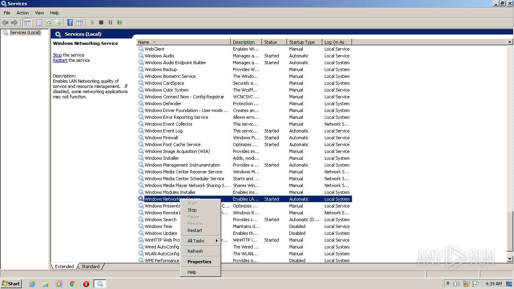Sort by the Name column header
514x289 pixels.
pos(184,42)
